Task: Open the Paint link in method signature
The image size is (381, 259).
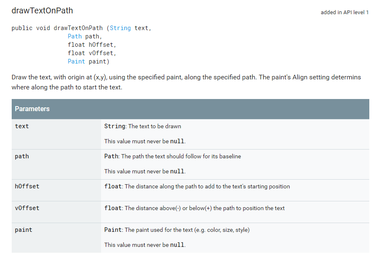Action: tap(76, 61)
